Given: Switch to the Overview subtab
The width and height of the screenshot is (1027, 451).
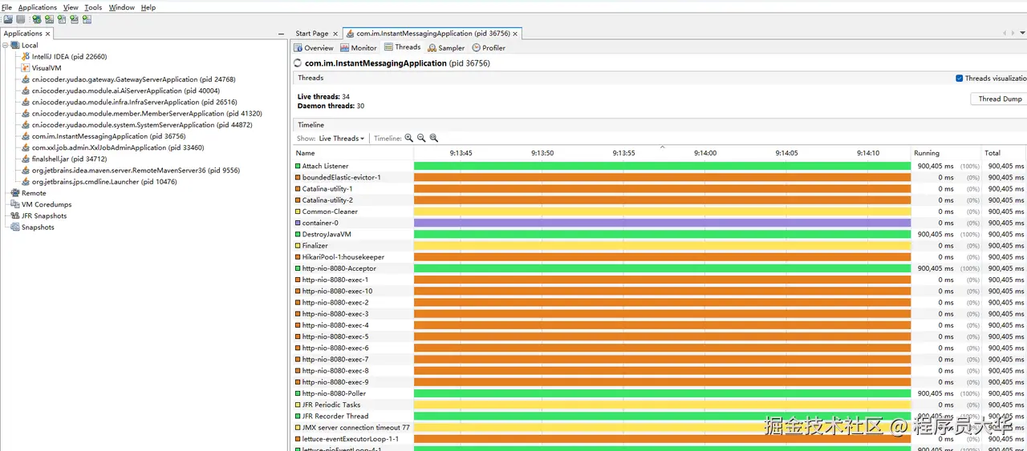Looking at the screenshot, I should [314, 48].
